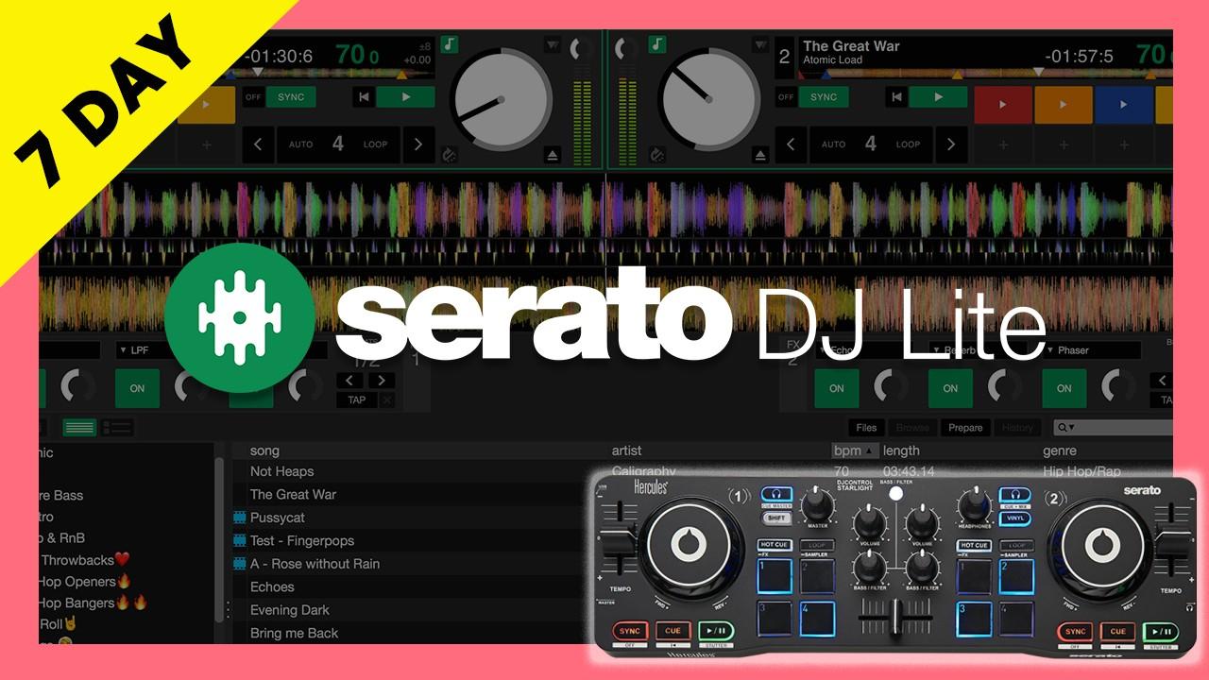The image size is (1209, 680).
Task: Sort by artist column header
Action: [627, 450]
